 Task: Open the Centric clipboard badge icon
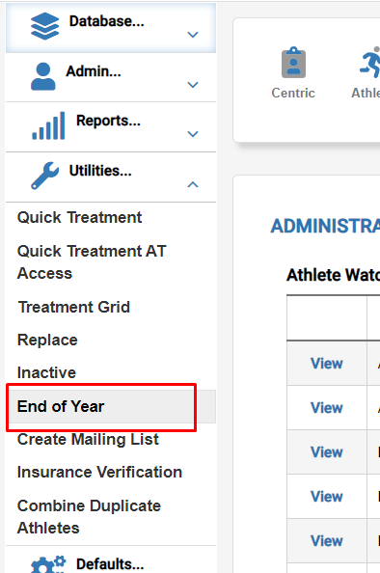(x=293, y=63)
